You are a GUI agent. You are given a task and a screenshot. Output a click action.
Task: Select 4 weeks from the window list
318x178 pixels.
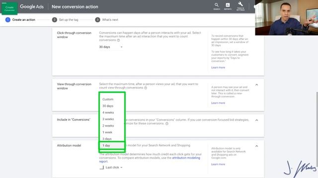coord(112,112)
